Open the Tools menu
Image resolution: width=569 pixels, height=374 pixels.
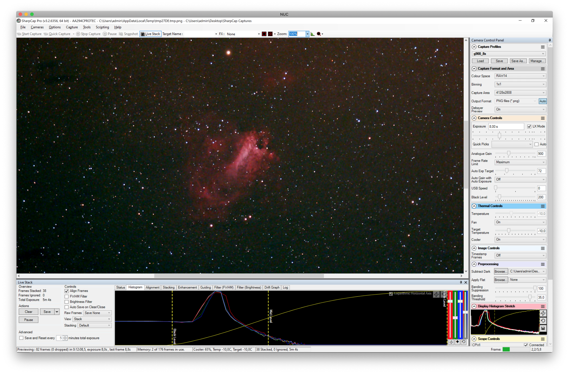click(87, 27)
